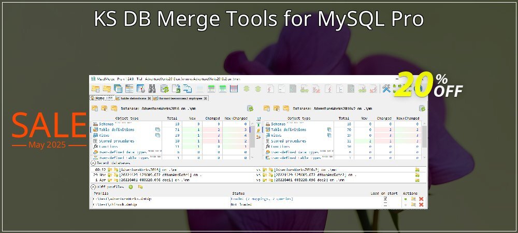Click the open folder icon next to Diff profiles
The image size is (518, 233).
[140, 187]
